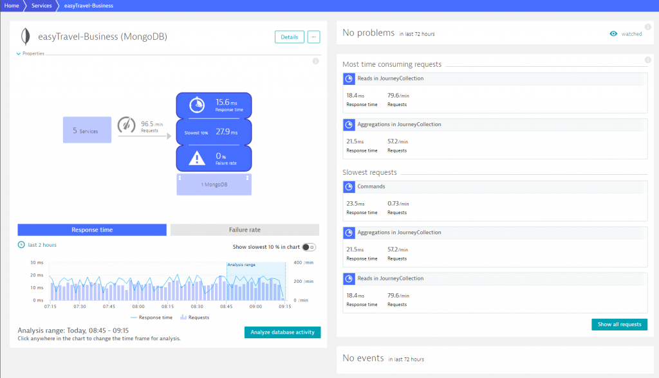Click the No problems heading
Image resolution: width=659 pixels, height=378 pixels.
369,33
